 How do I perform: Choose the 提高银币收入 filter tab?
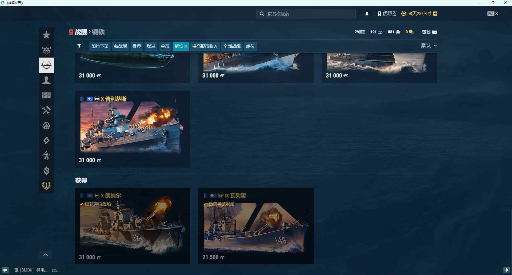pyautogui.click(x=205, y=46)
